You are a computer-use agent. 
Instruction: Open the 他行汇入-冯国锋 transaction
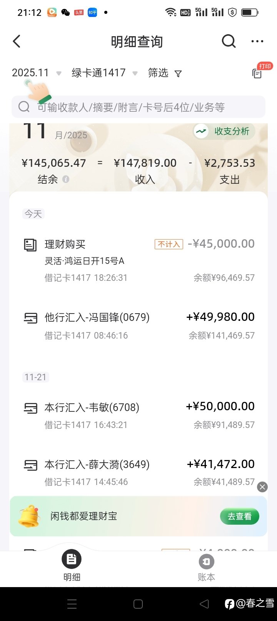[x=138, y=326]
